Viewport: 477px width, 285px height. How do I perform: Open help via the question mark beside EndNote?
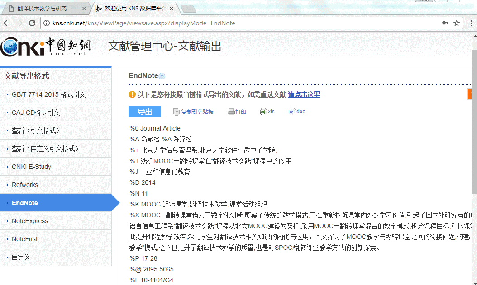click(162, 76)
